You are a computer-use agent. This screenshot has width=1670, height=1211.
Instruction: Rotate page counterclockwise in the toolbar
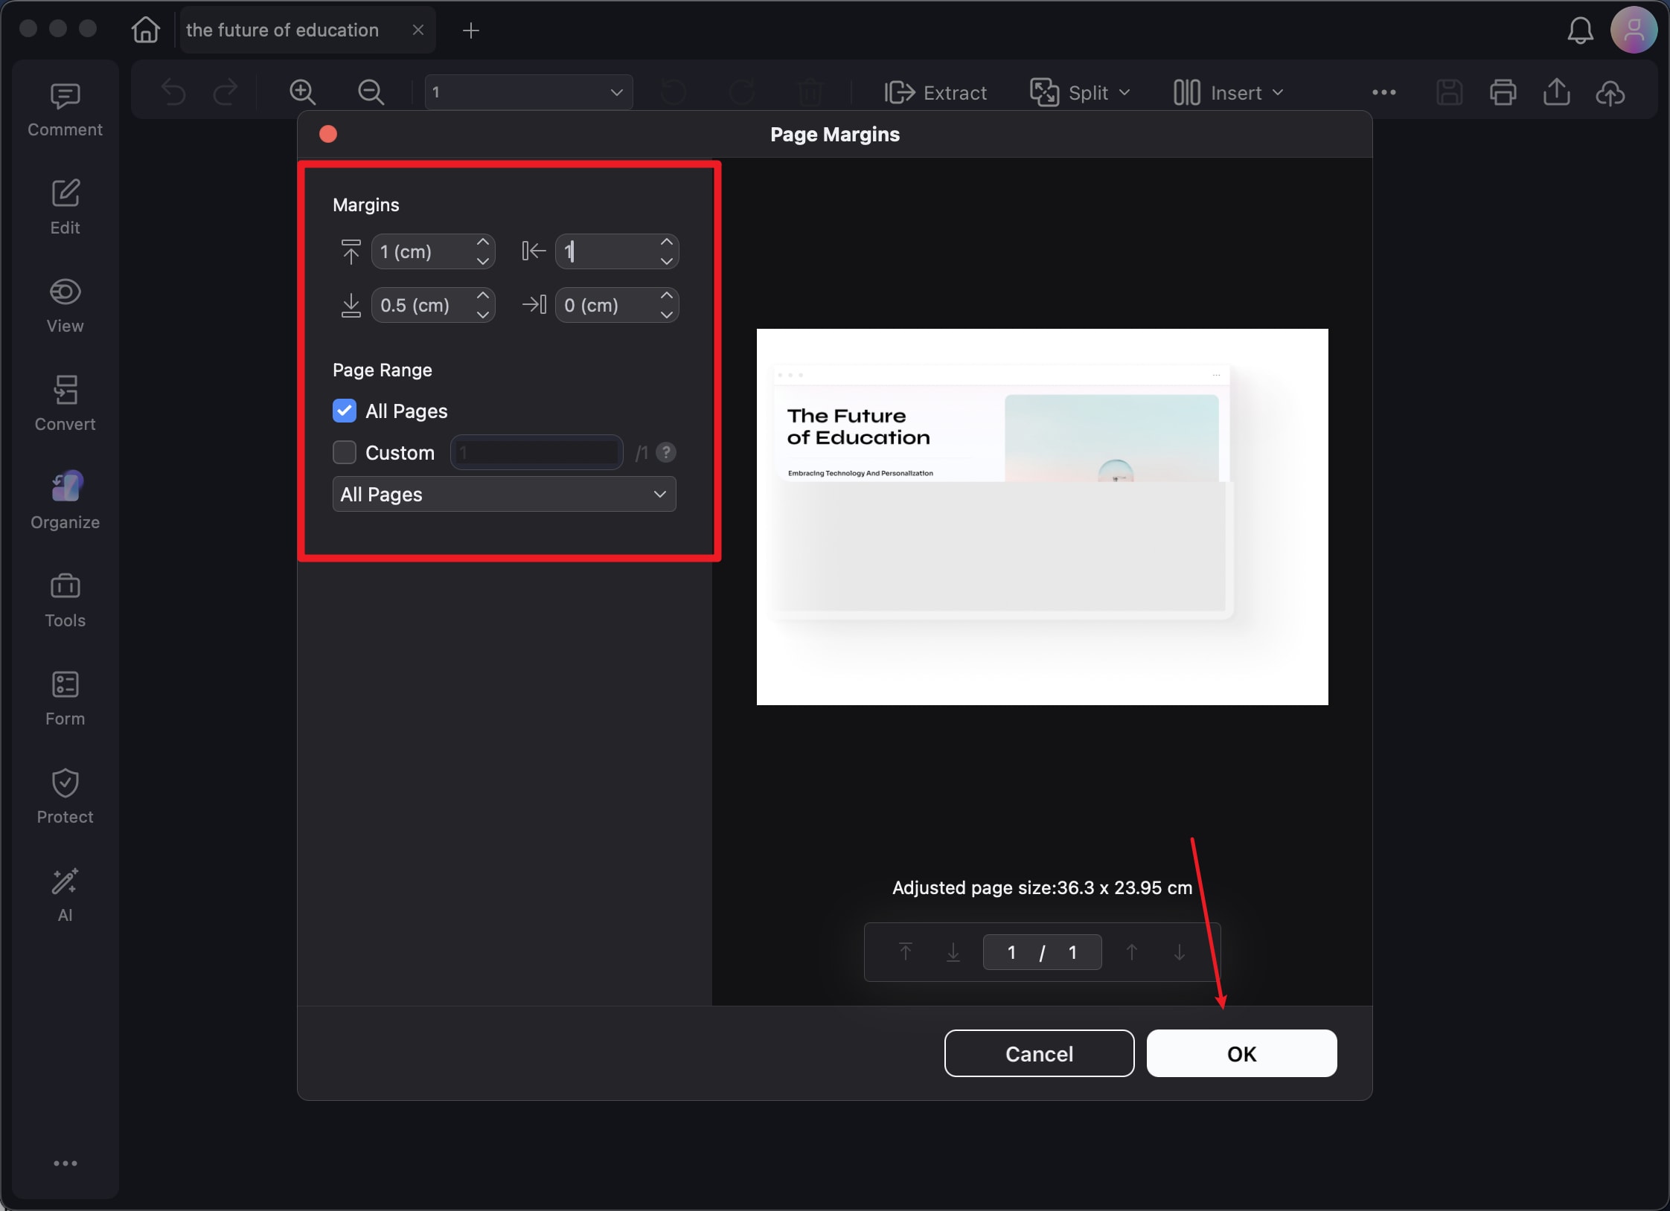[x=674, y=92]
